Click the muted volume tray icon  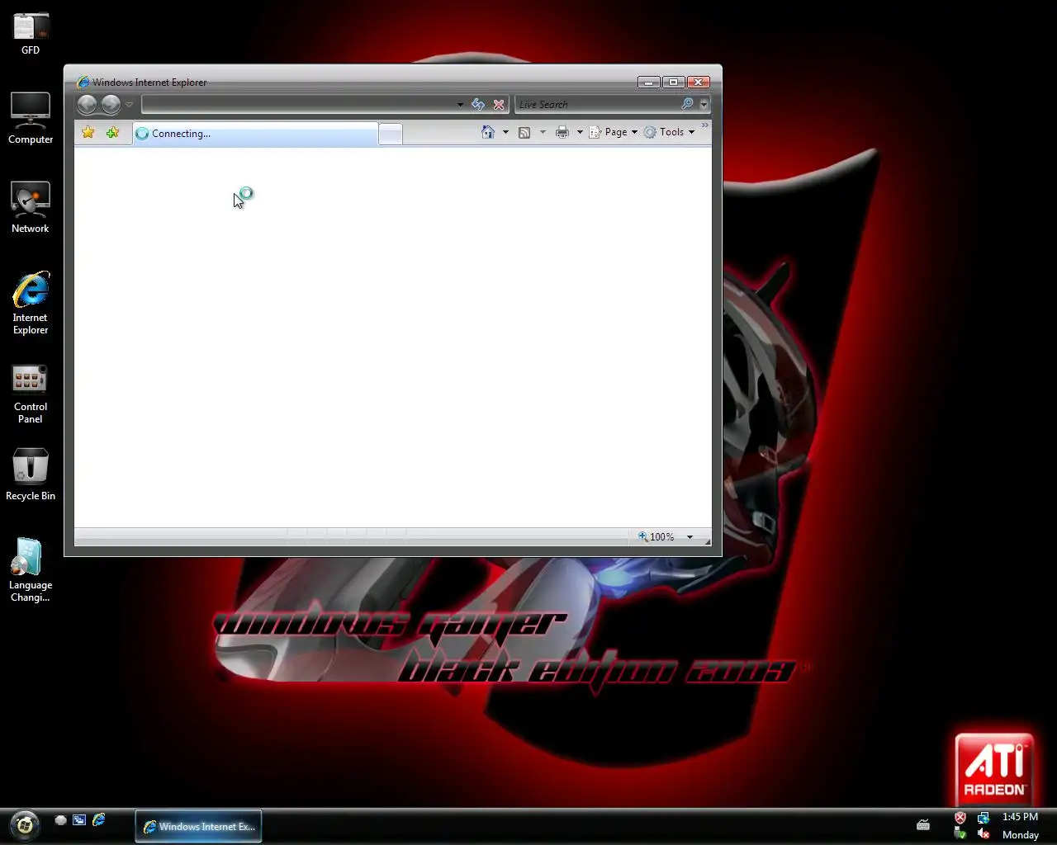pos(984,834)
